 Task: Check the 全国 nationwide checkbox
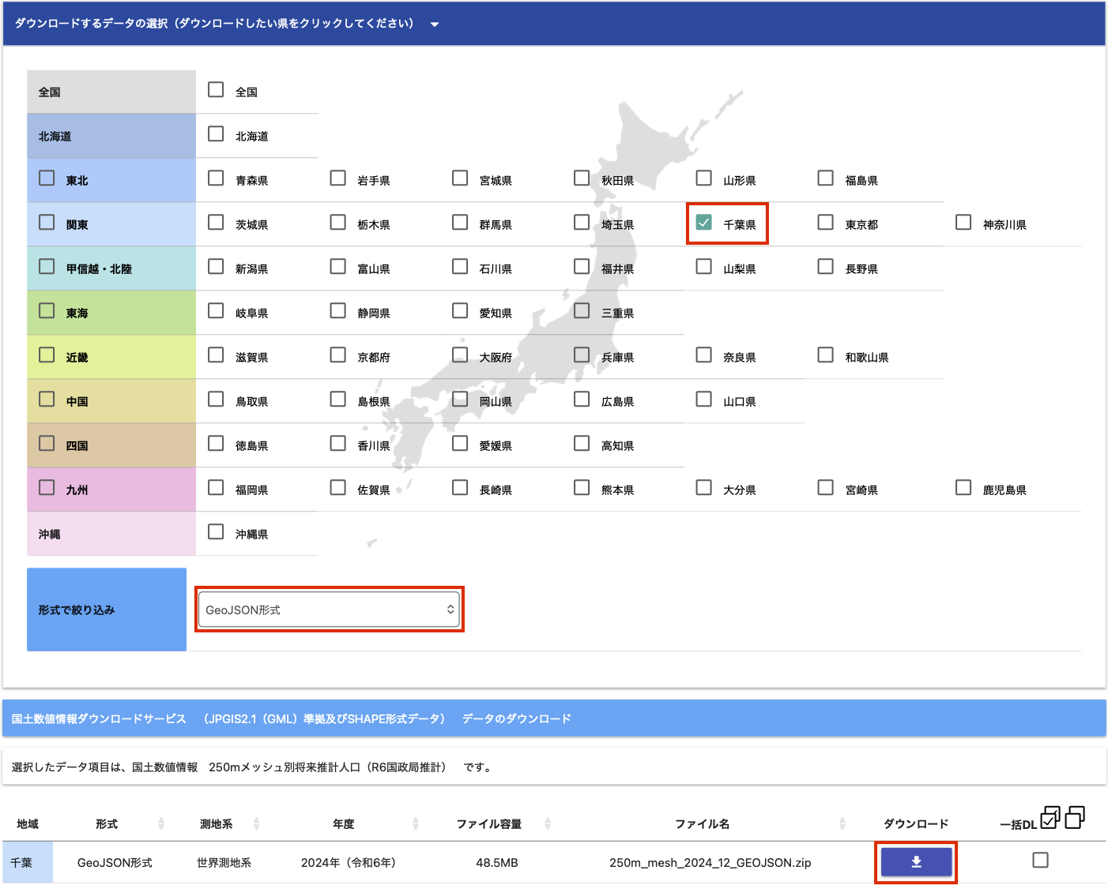(216, 90)
